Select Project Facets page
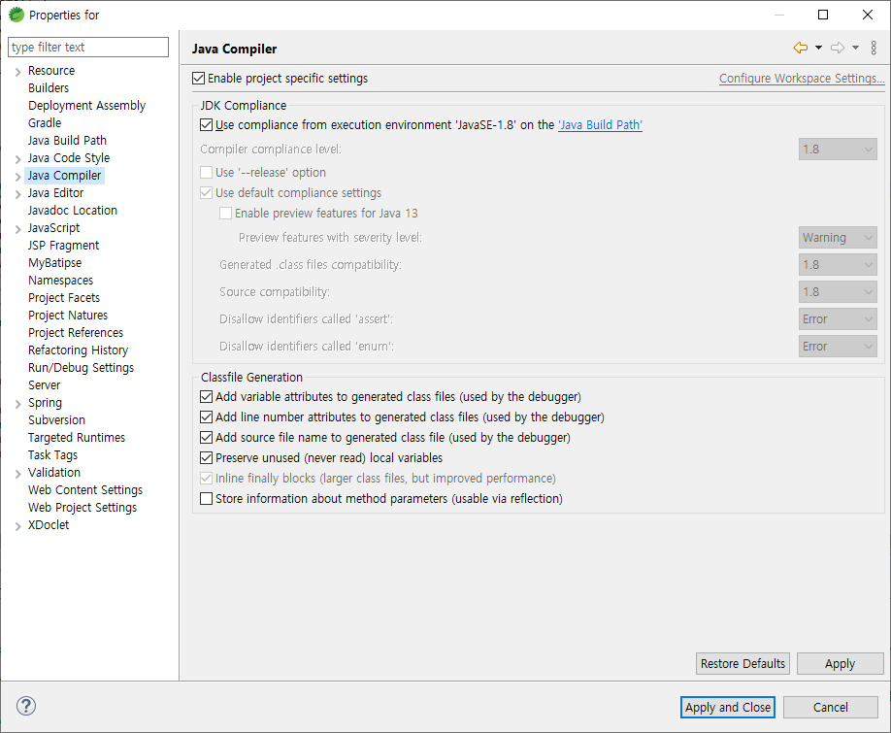The height and width of the screenshot is (733, 891). (x=64, y=298)
